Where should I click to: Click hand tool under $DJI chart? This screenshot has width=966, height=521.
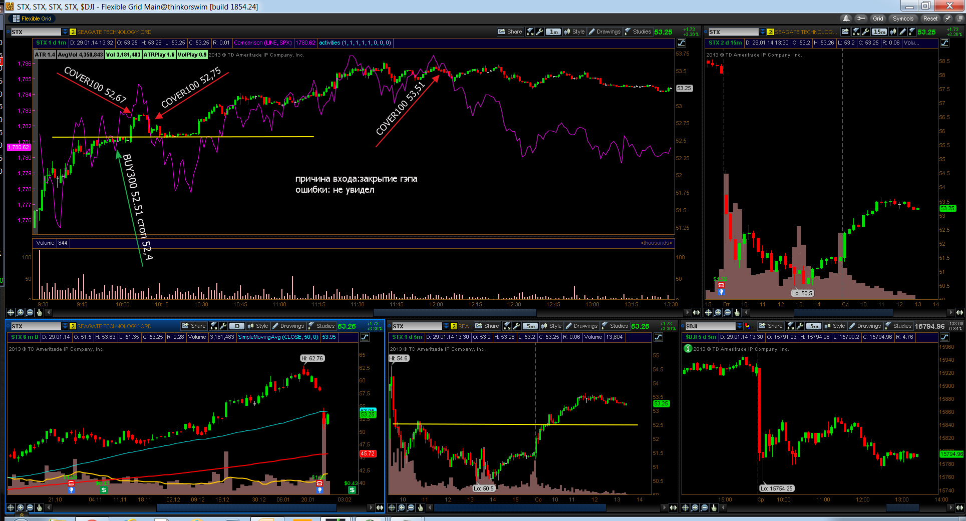714,507
